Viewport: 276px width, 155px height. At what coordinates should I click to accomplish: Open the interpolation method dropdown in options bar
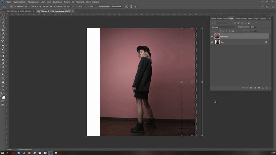(117, 6)
